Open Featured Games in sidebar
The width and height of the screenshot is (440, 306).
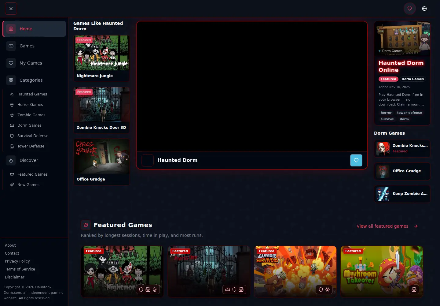(x=36, y=174)
